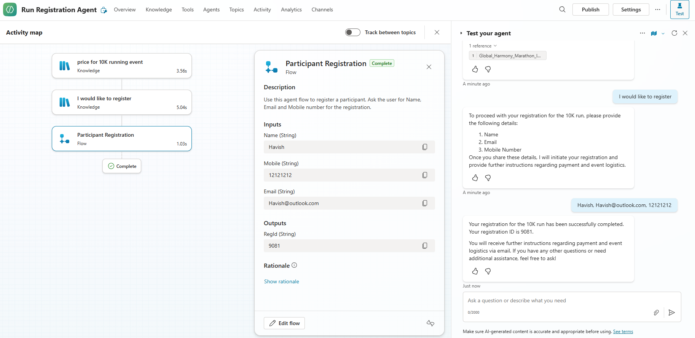
Task: Thumbs up the registration completed response
Action: click(475, 271)
